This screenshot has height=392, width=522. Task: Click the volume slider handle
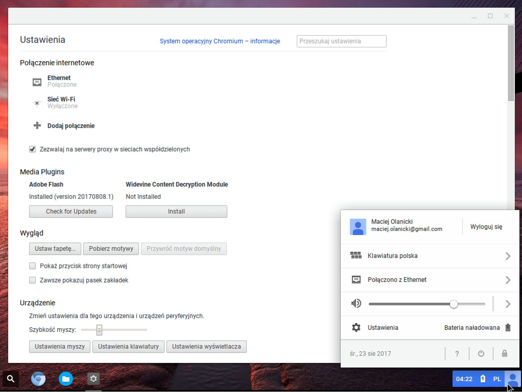click(454, 304)
